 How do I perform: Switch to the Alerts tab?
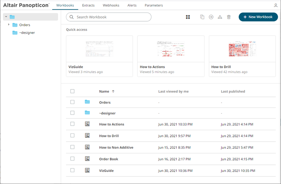[132, 5]
